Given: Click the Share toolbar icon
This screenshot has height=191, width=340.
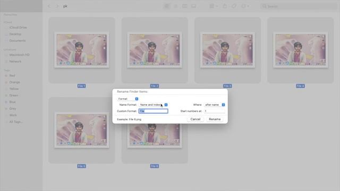Looking at the screenshot, I should point(225,6).
